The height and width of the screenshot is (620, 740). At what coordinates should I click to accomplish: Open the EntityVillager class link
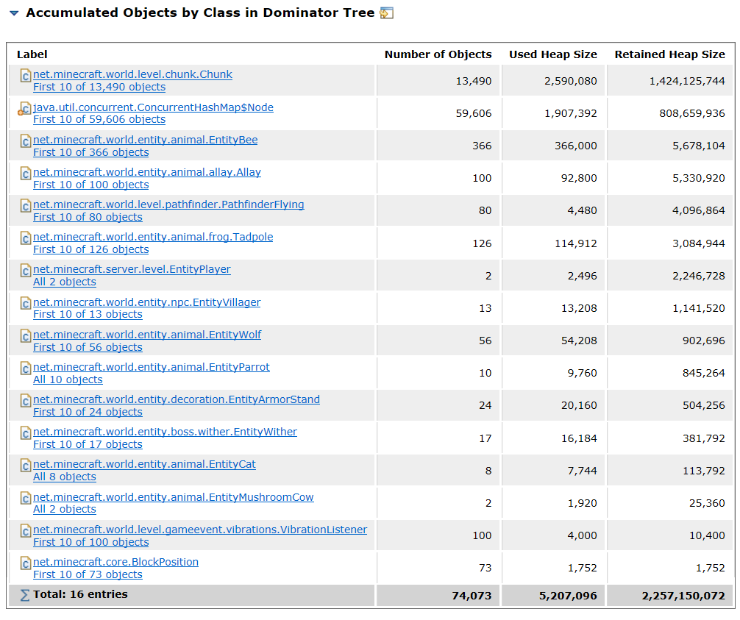tap(147, 302)
